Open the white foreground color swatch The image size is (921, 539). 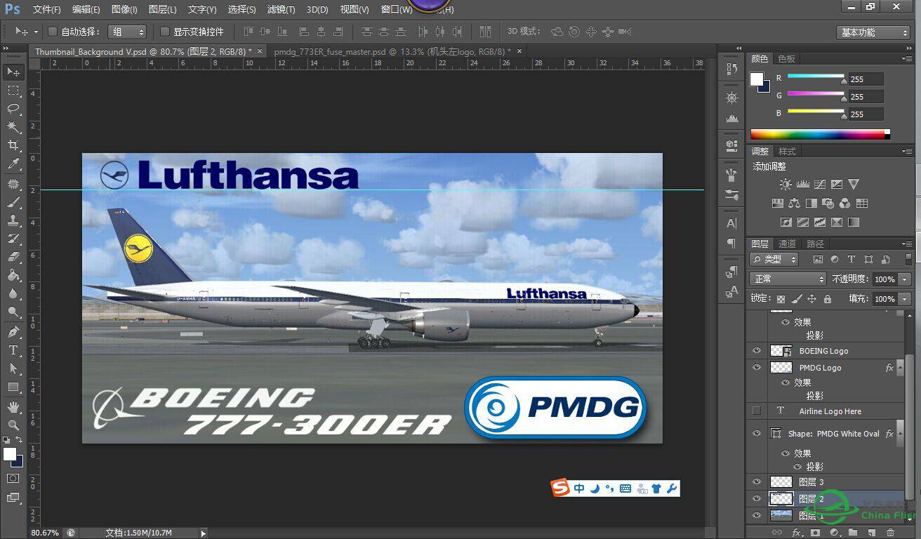pos(757,79)
